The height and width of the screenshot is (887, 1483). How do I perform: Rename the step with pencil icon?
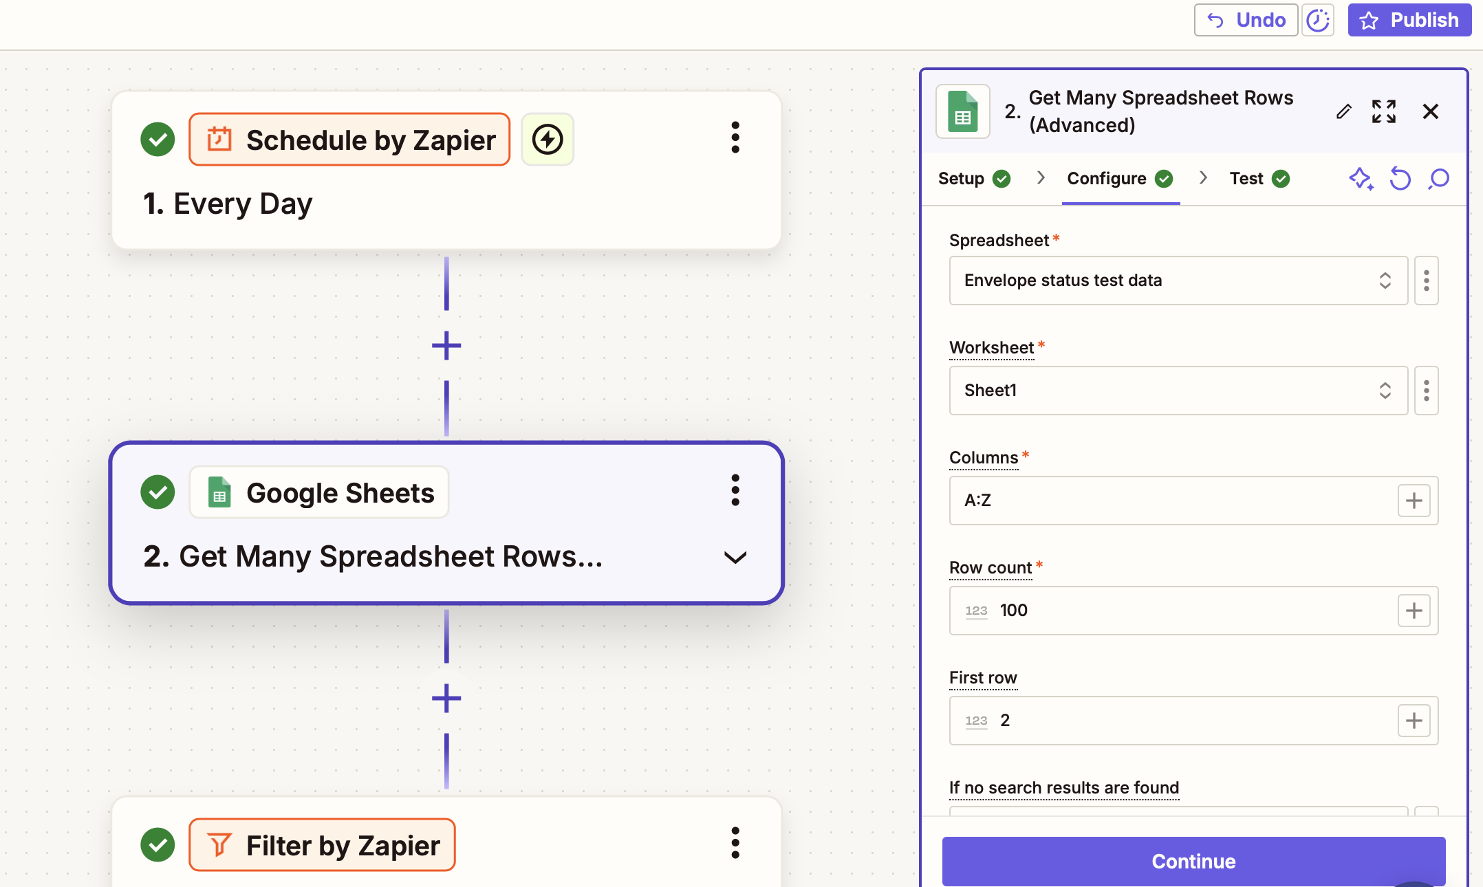point(1344,111)
